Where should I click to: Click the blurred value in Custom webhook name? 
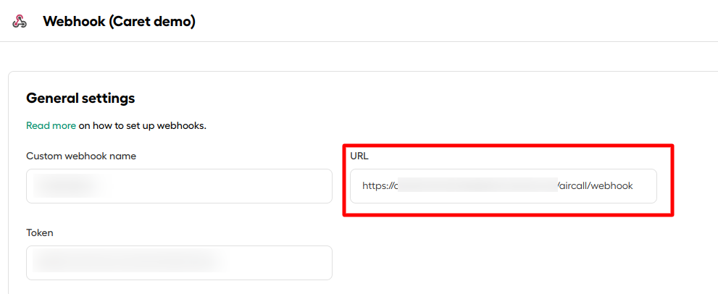coord(71,186)
